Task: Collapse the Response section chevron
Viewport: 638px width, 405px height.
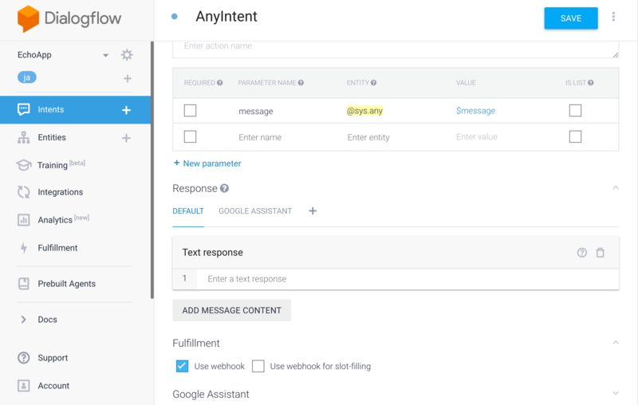Action: pyautogui.click(x=615, y=188)
